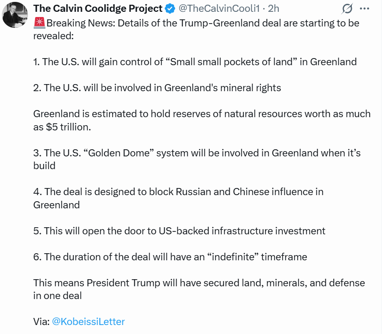Click "The Calvin Coolidge Project" display name
Viewport: 384px width, 334px height.
coord(98,9)
